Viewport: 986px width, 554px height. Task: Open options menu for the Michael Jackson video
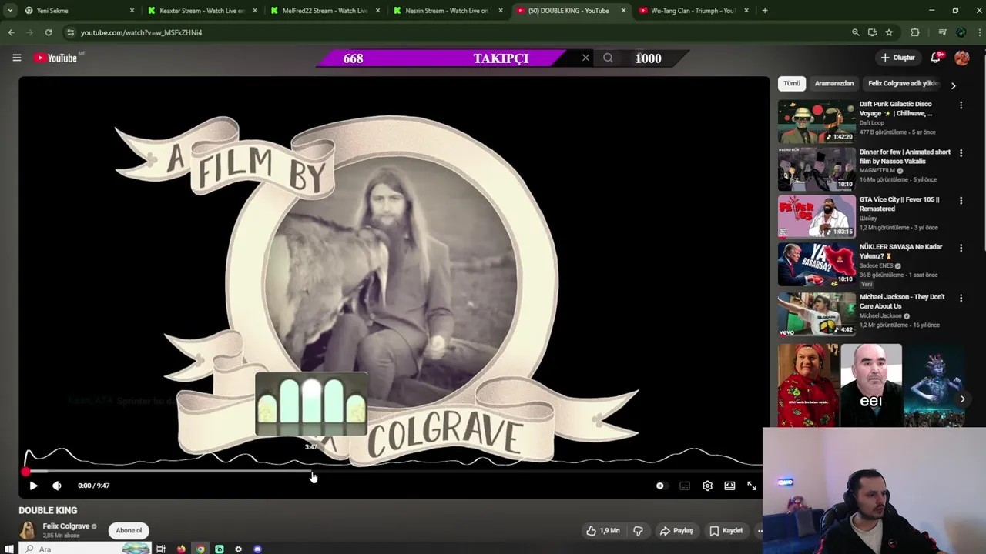click(x=961, y=297)
